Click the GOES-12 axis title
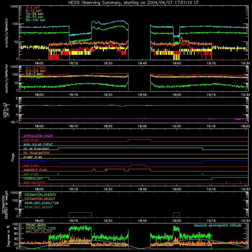 coord(6,110)
